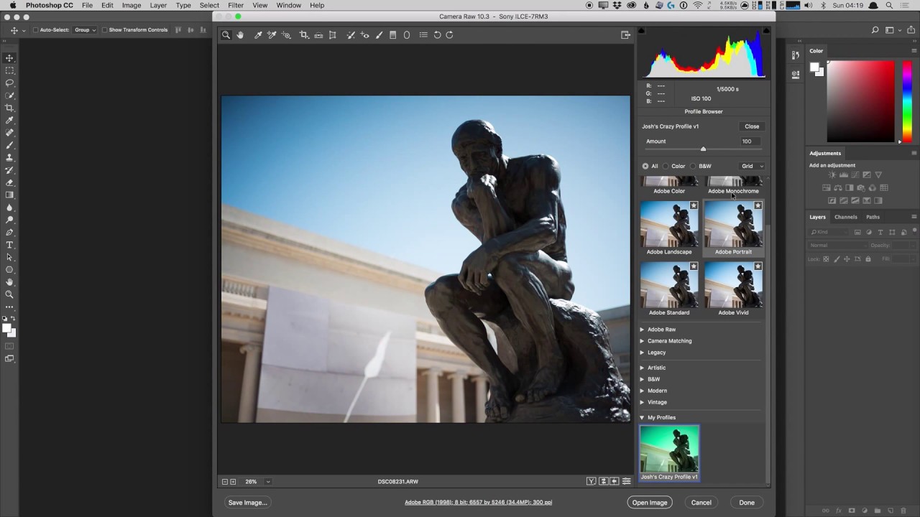Select Photoshop Type tool
The image size is (920, 517).
click(9, 245)
